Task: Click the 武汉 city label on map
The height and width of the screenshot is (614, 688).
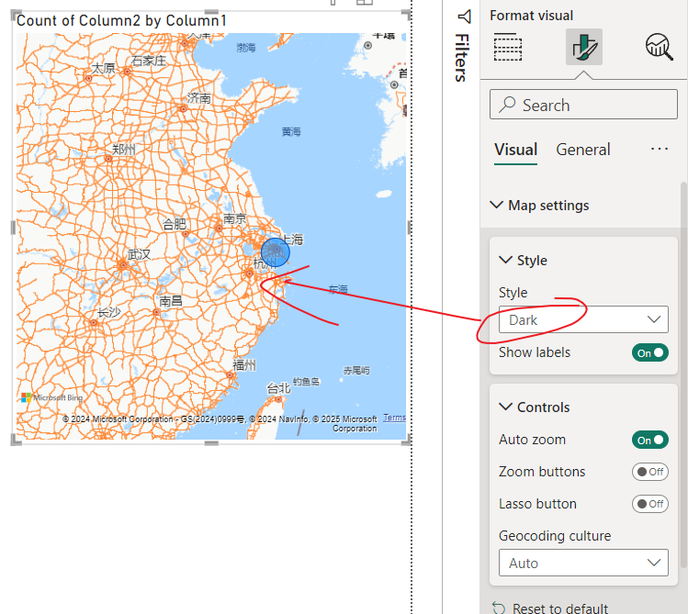Action: point(139,254)
